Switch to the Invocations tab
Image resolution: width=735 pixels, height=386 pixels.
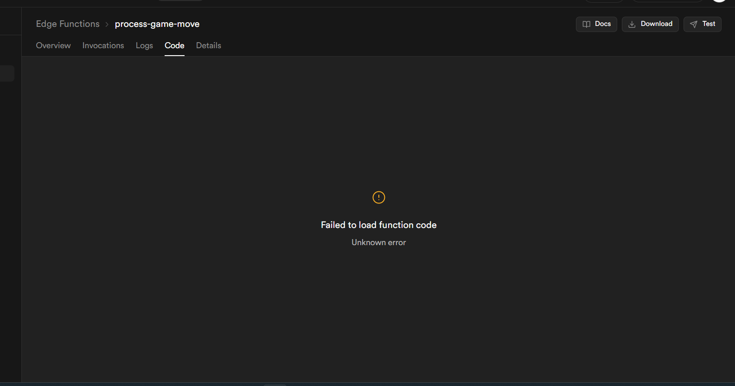click(x=103, y=45)
